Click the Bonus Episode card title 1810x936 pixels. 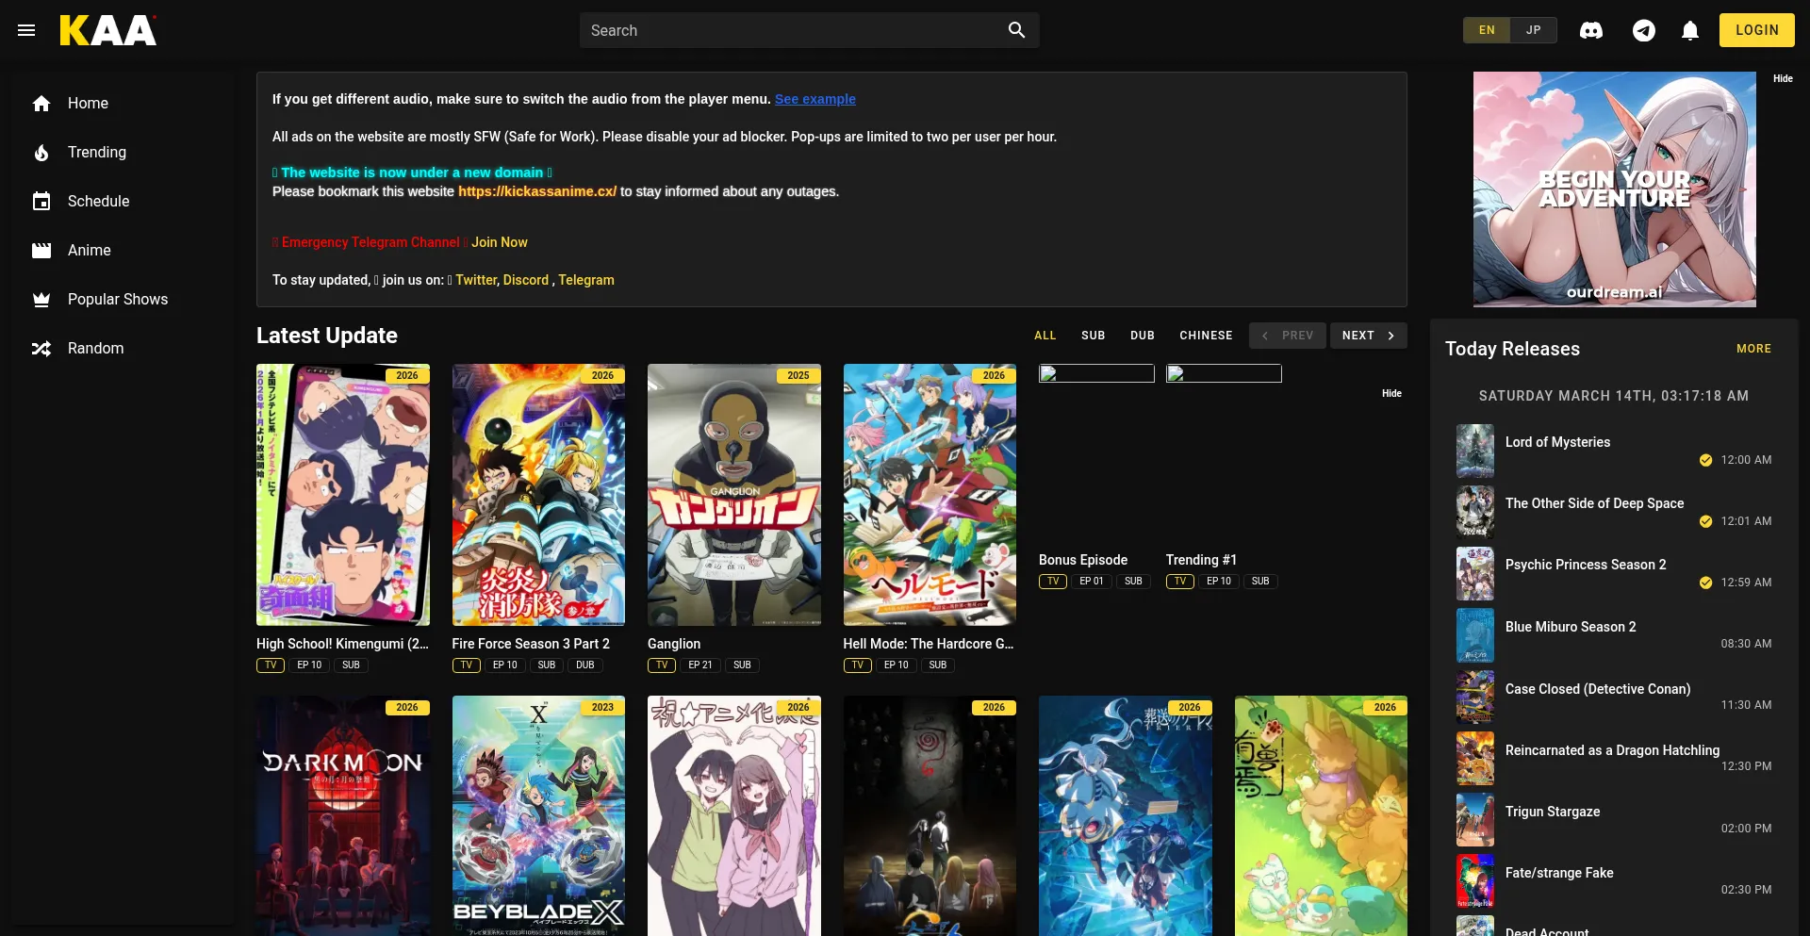1083,560
